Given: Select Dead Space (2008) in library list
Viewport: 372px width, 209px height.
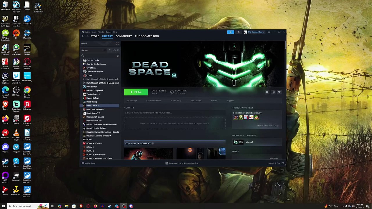Looking at the screenshot, I should coord(99,109).
